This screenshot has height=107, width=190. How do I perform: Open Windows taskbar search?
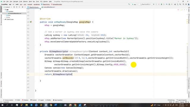[x=7, y=105]
